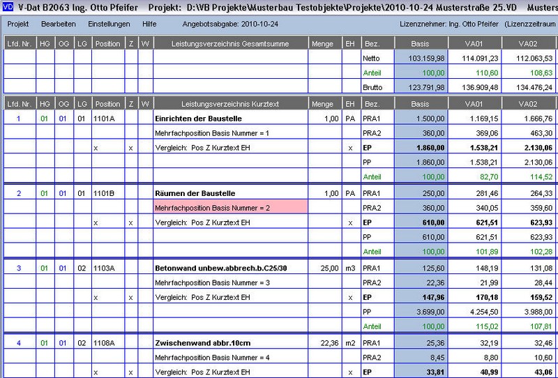Image resolution: width=558 pixels, height=378 pixels.
Task: Click position number 1101A
Action: coord(106,119)
